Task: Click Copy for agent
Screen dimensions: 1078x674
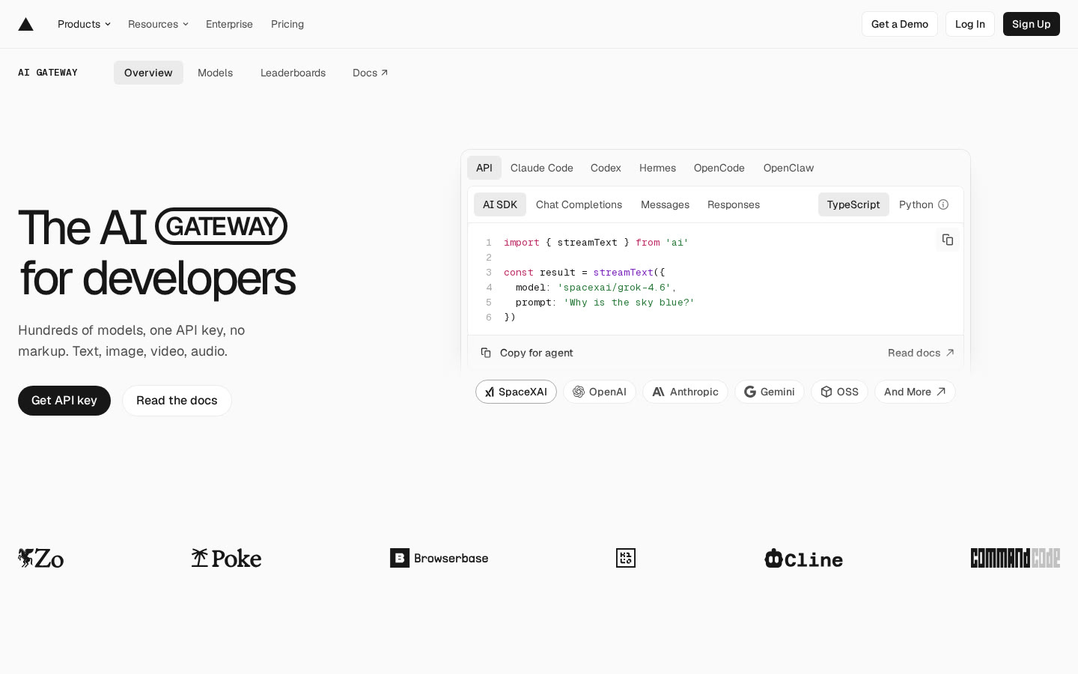Action: point(527,353)
